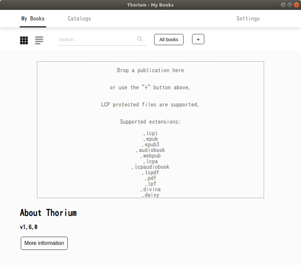
Task: Add a publication with the plus button
Action: tap(198, 39)
